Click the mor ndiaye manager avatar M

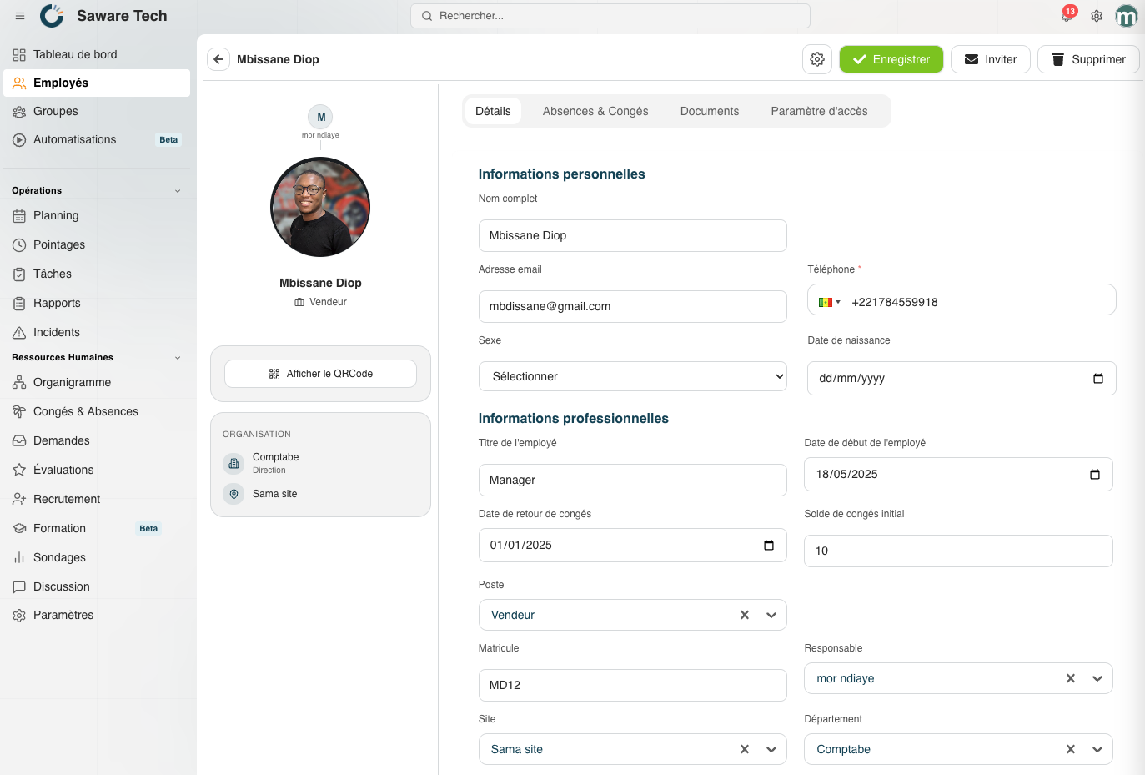(320, 117)
